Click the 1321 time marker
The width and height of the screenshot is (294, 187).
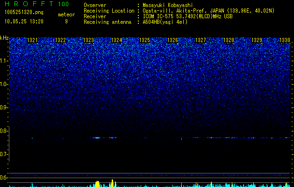click(x=32, y=40)
